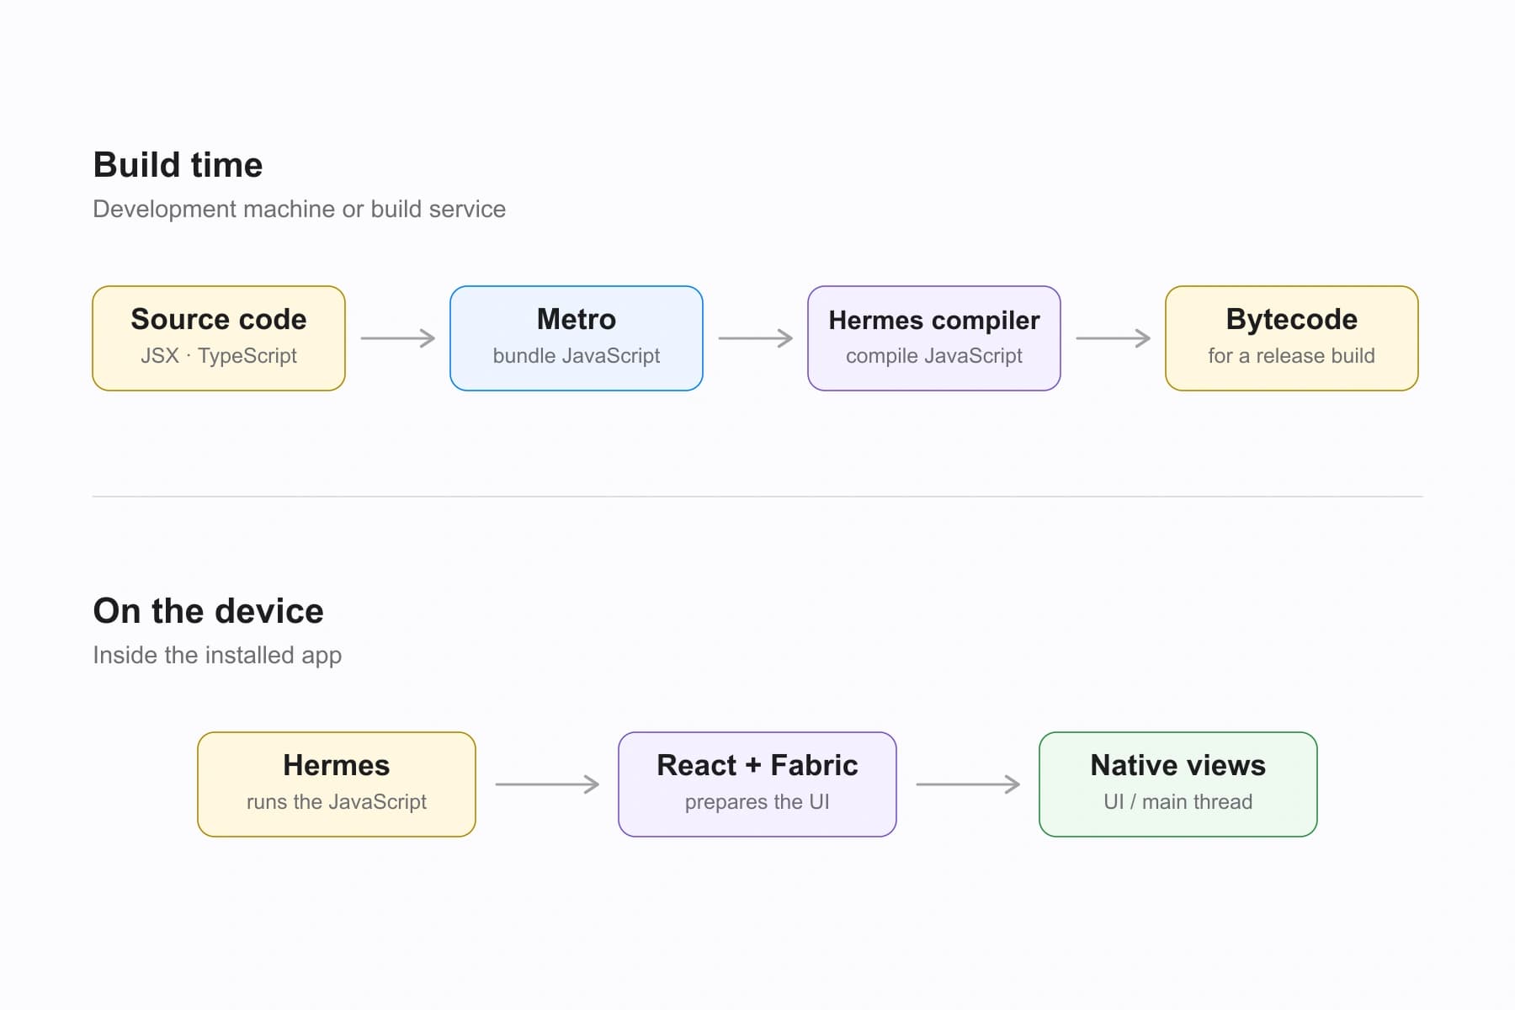
Task: Select the Bytecode box
Action: (x=1292, y=338)
